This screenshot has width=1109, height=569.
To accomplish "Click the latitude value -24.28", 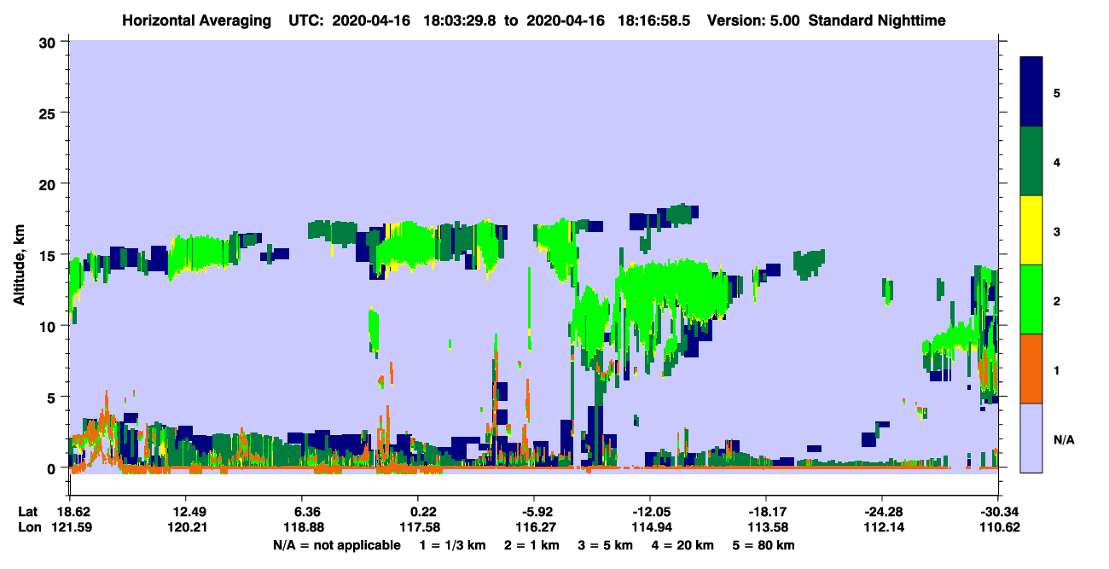I will (x=882, y=512).
